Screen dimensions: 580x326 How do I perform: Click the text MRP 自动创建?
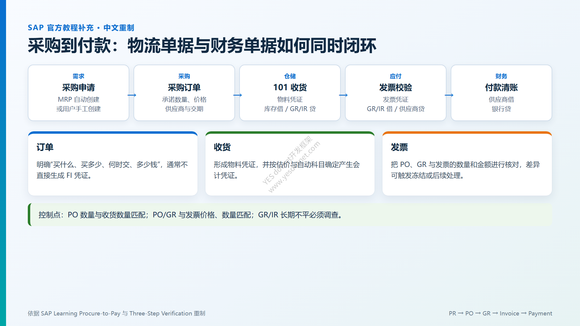(79, 99)
